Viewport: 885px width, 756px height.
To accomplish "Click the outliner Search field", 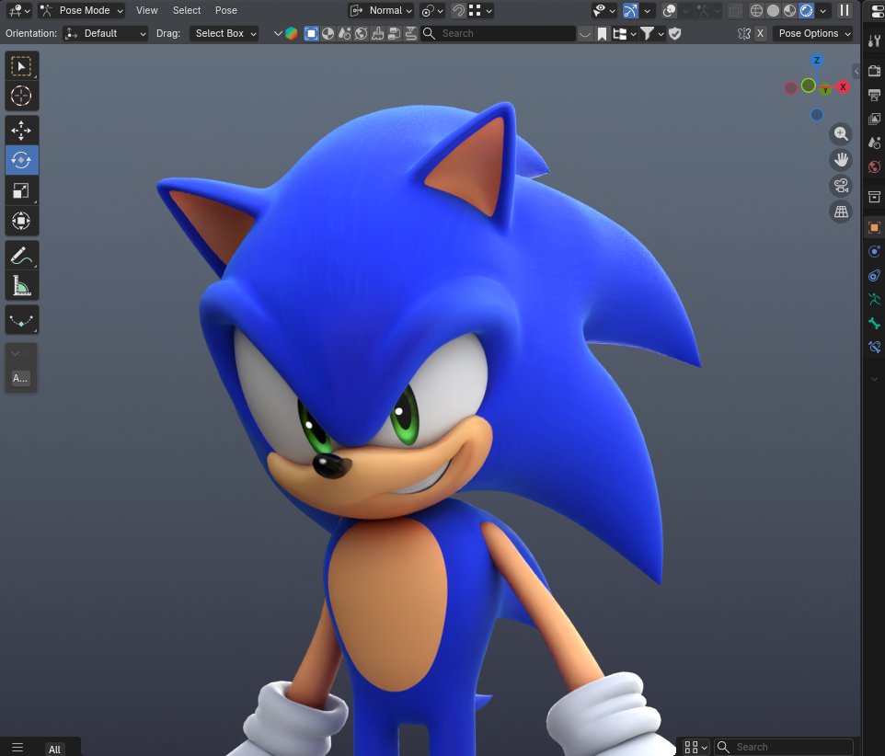I will (499, 33).
